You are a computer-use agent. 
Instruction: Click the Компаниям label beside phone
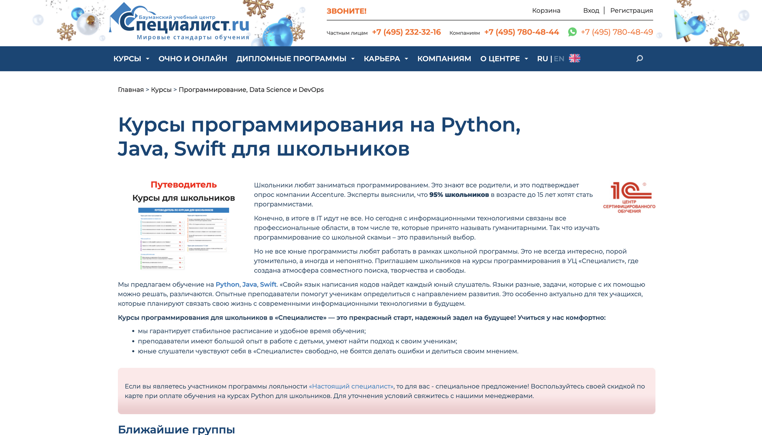[464, 33]
